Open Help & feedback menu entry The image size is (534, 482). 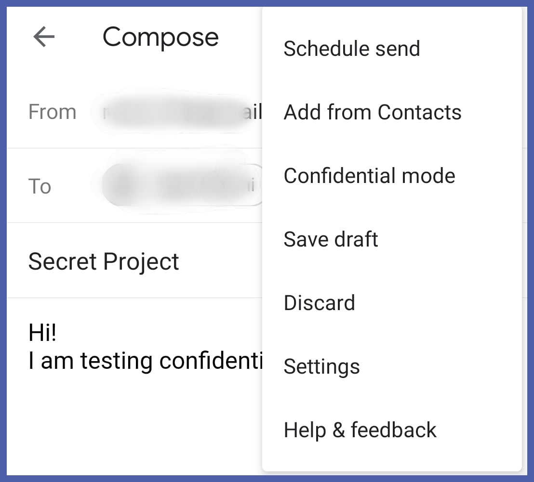[x=360, y=430]
